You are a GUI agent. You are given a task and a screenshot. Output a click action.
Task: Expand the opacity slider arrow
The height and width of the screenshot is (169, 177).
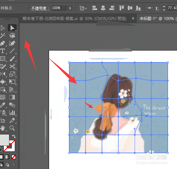pos(70,8)
